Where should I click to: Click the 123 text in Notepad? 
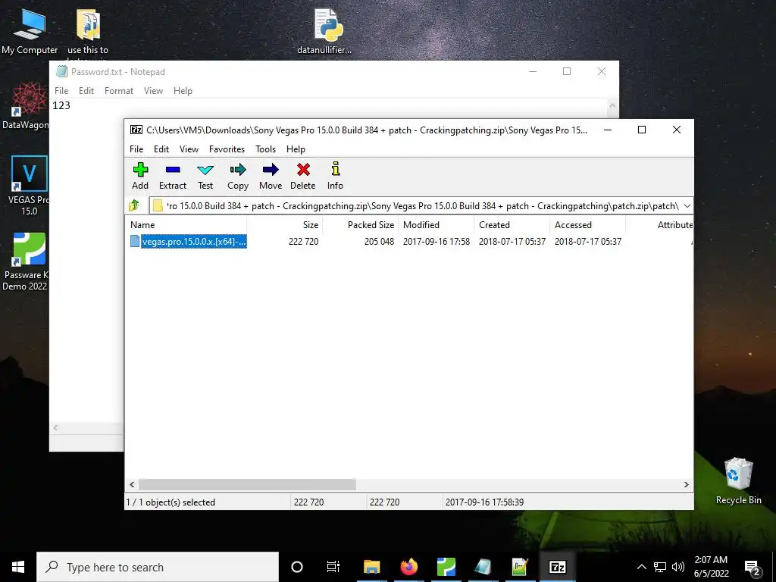coord(61,105)
